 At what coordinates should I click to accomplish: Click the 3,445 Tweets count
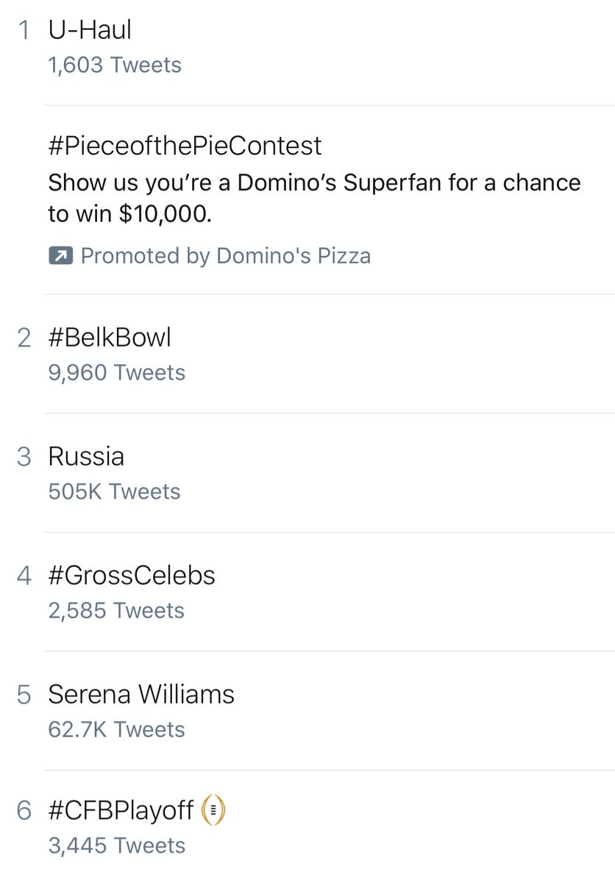coord(116,846)
